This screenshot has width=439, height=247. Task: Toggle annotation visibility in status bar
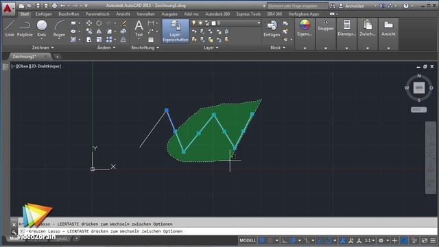pos(343,240)
